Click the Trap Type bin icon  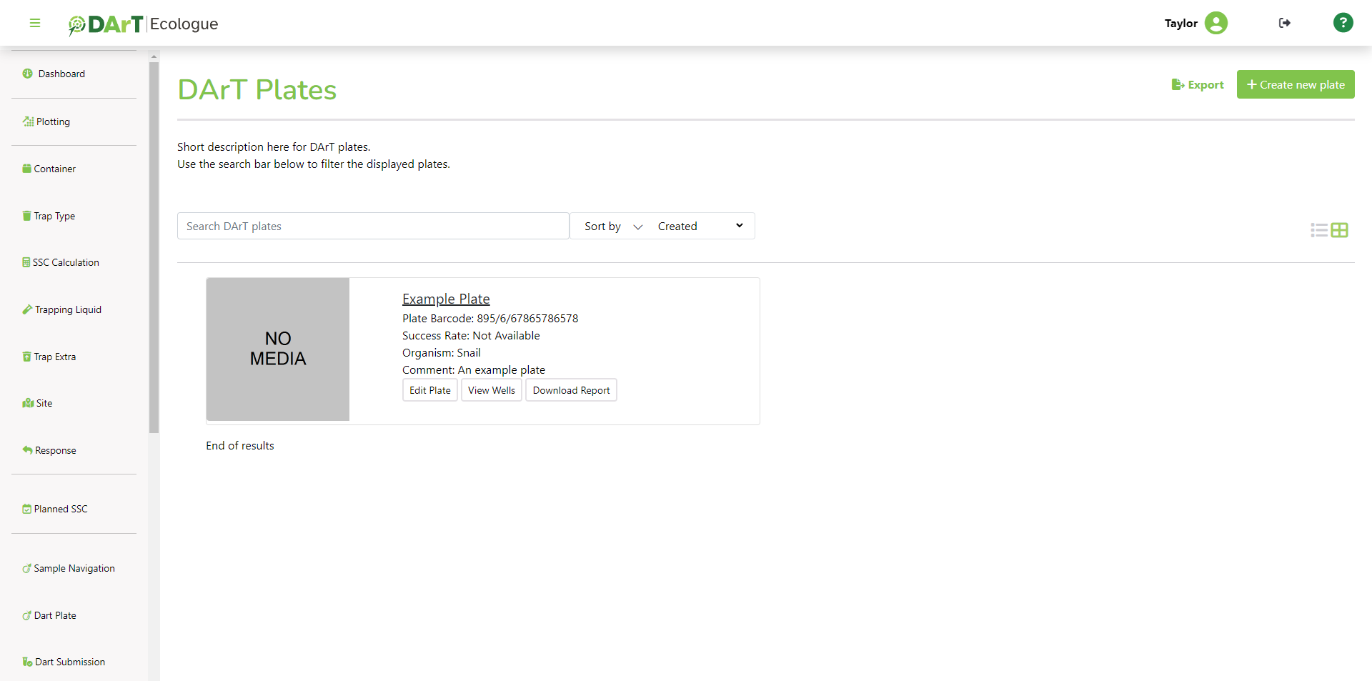pyautogui.click(x=27, y=216)
